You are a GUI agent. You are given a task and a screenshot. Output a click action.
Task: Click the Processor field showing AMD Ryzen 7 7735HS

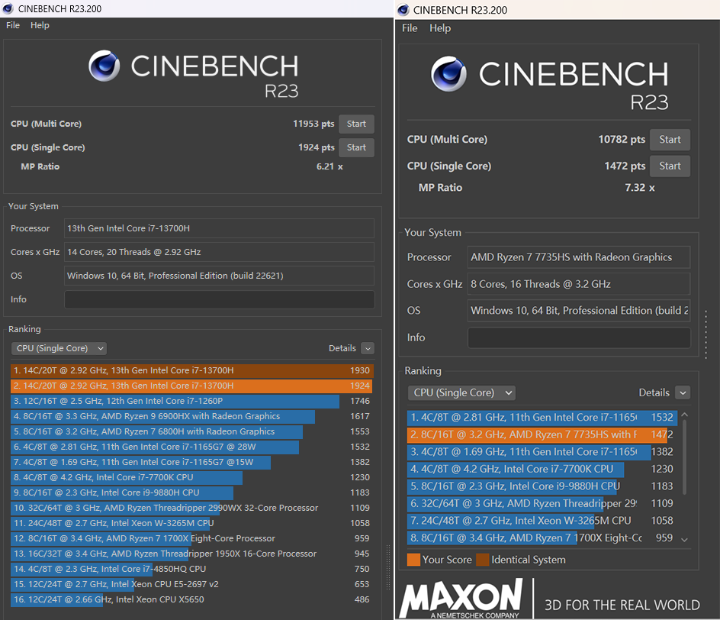(579, 257)
